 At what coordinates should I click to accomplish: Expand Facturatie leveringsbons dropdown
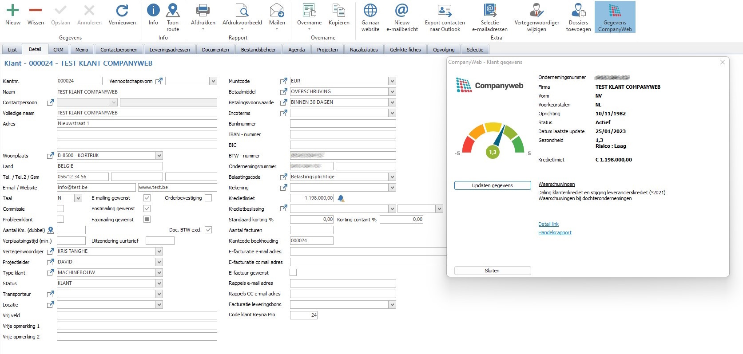[x=392, y=305]
